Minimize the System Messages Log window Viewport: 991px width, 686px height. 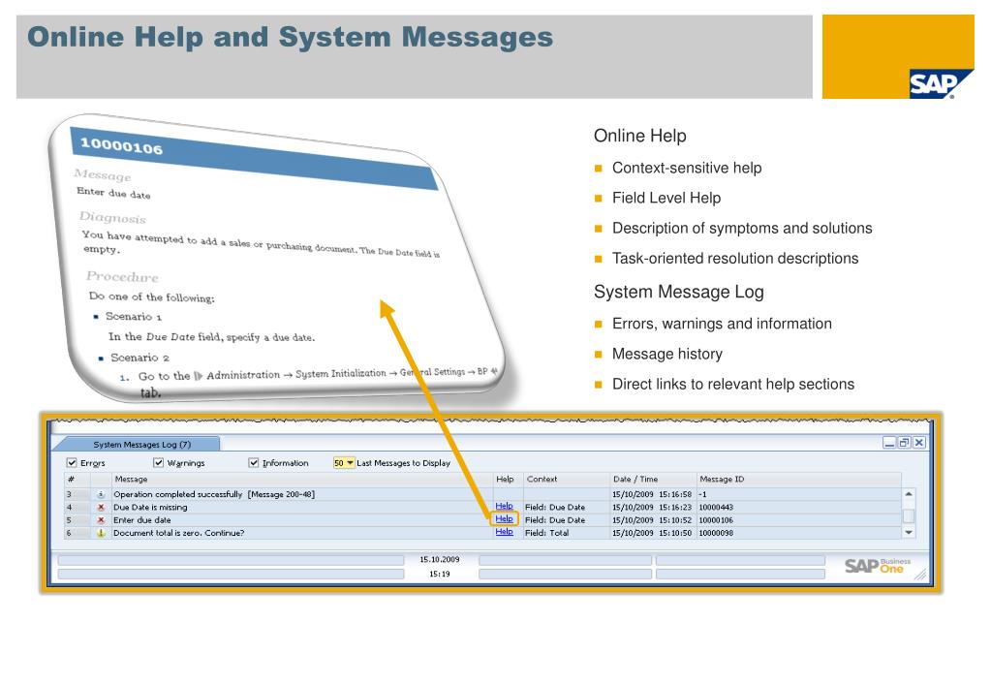pyautogui.click(x=889, y=443)
